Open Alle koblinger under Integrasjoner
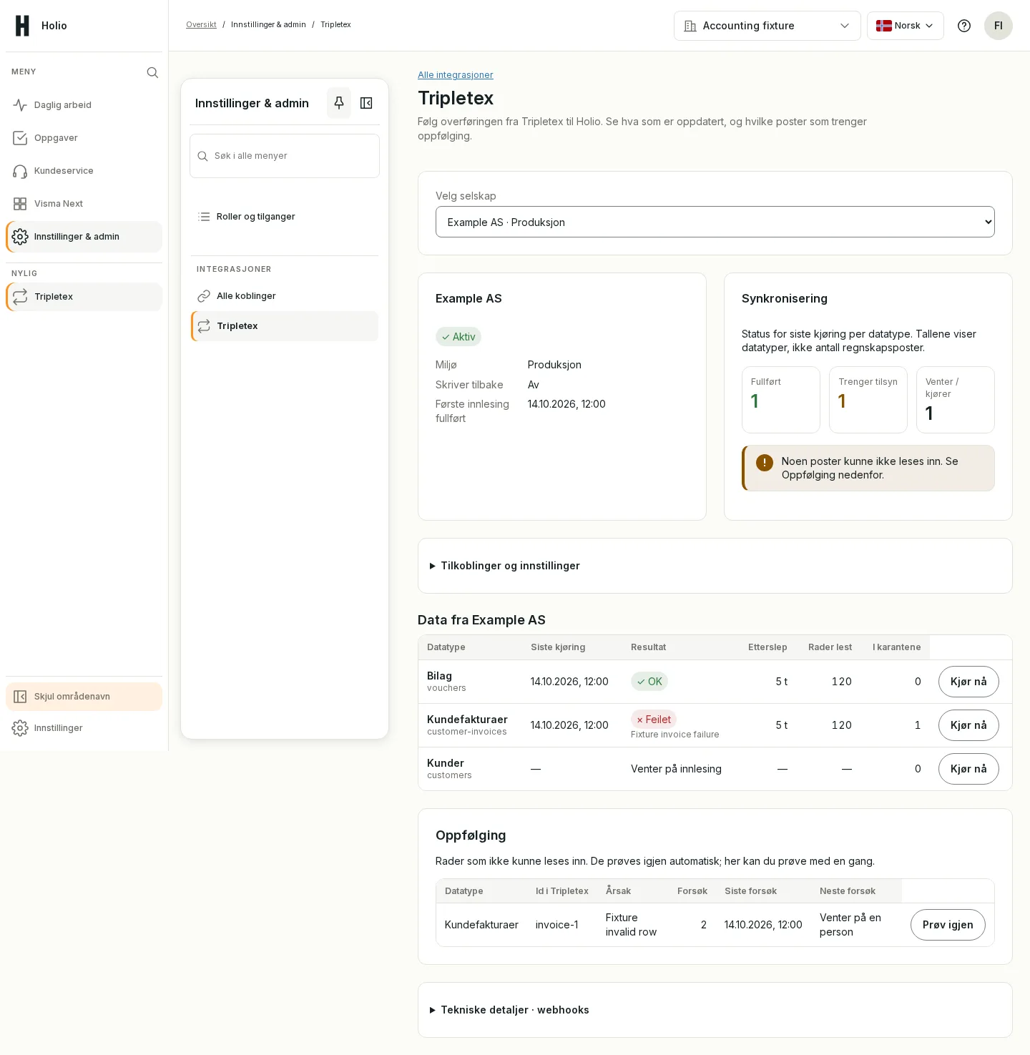This screenshot has height=1055, width=1030. pyautogui.click(x=285, y=296)
